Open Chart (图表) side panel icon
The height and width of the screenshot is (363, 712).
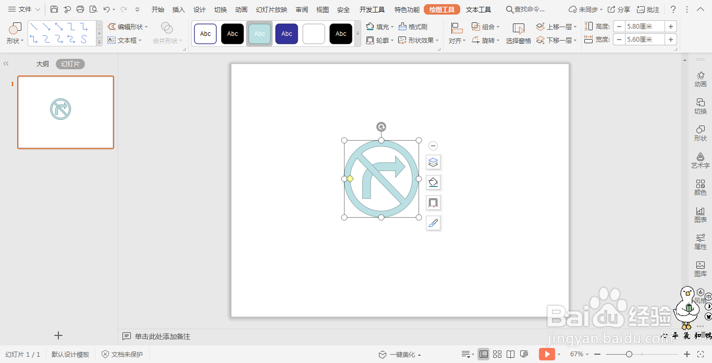point(701,215)
